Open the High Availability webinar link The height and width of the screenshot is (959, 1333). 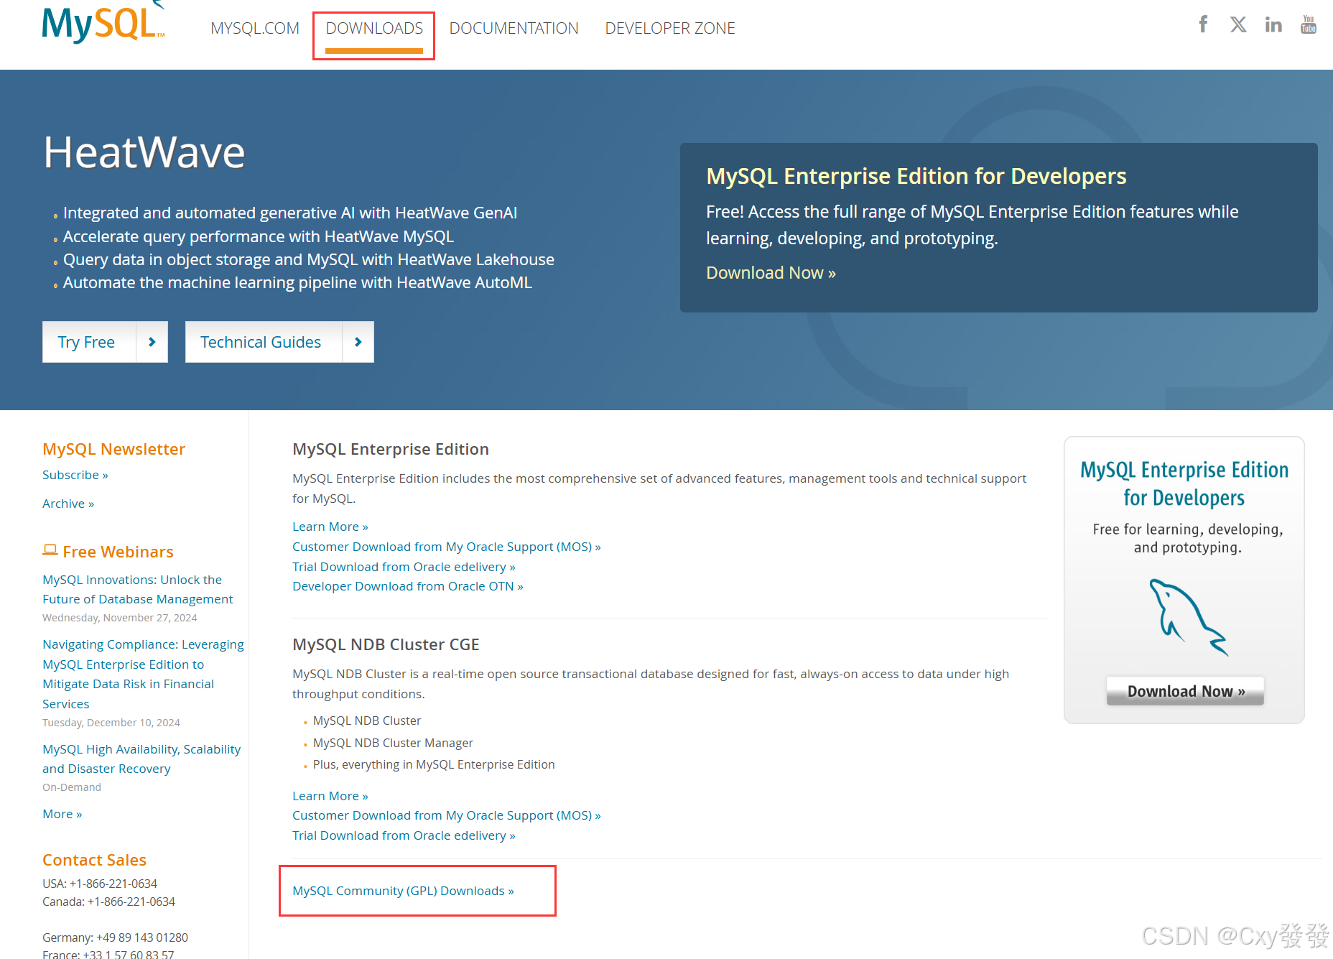[x=141, y=759]
